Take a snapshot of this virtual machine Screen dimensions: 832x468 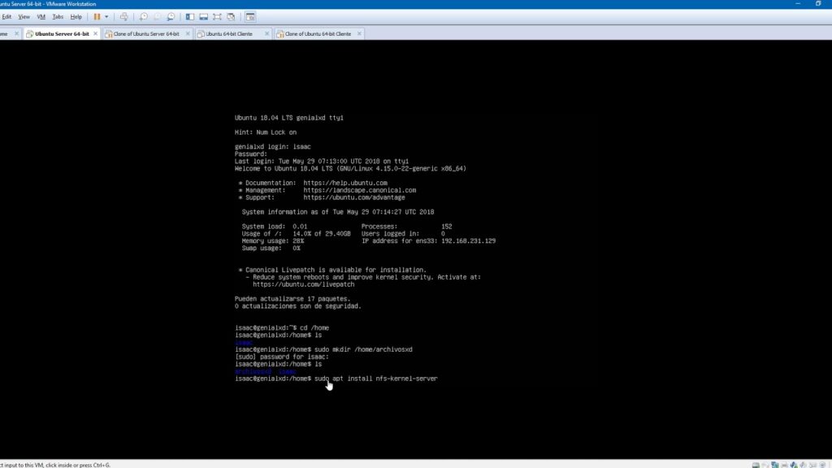point(144,16)
